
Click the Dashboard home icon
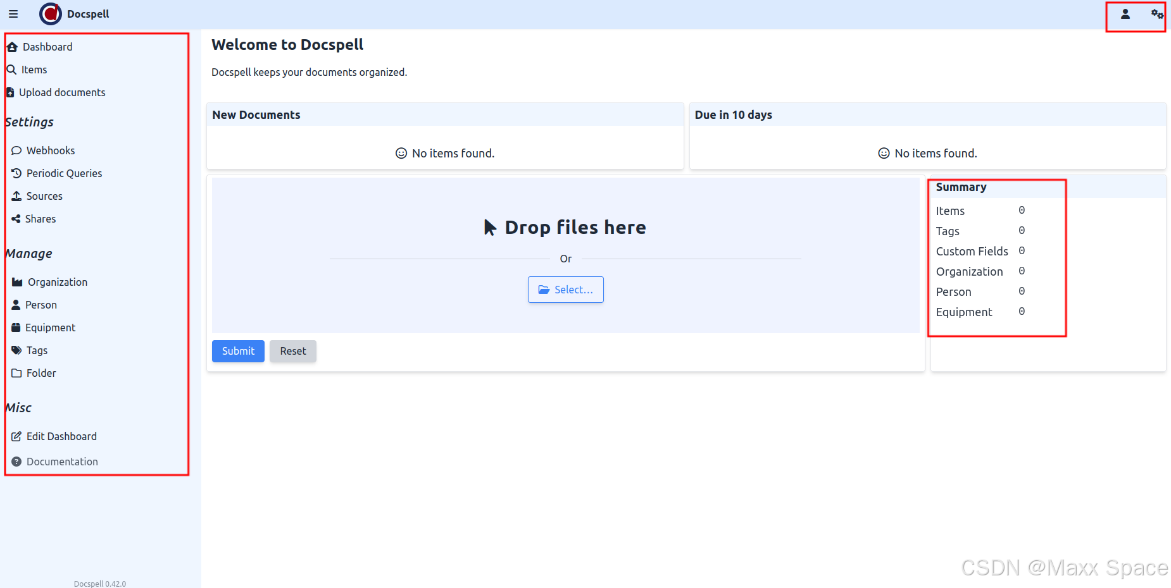click(12, 47)
